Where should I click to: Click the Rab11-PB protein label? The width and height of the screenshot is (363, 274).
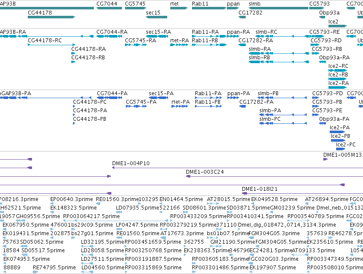(x=208, y=102)
